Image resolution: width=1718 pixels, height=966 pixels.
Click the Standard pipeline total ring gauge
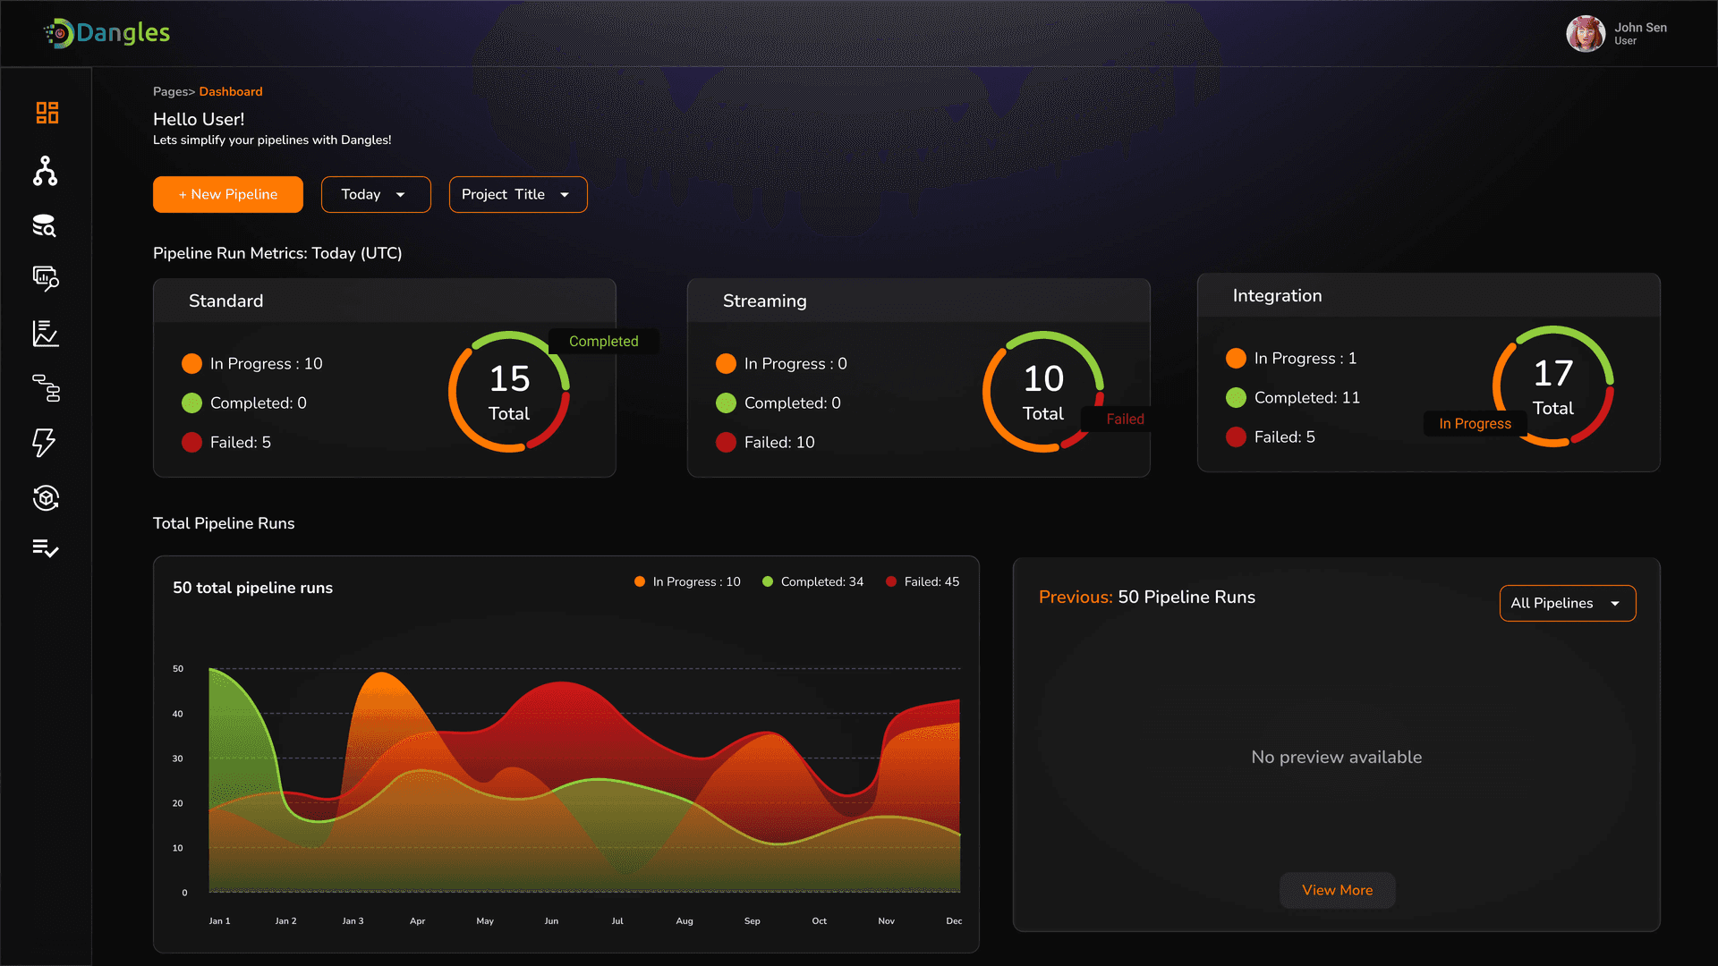coord(509,392)
